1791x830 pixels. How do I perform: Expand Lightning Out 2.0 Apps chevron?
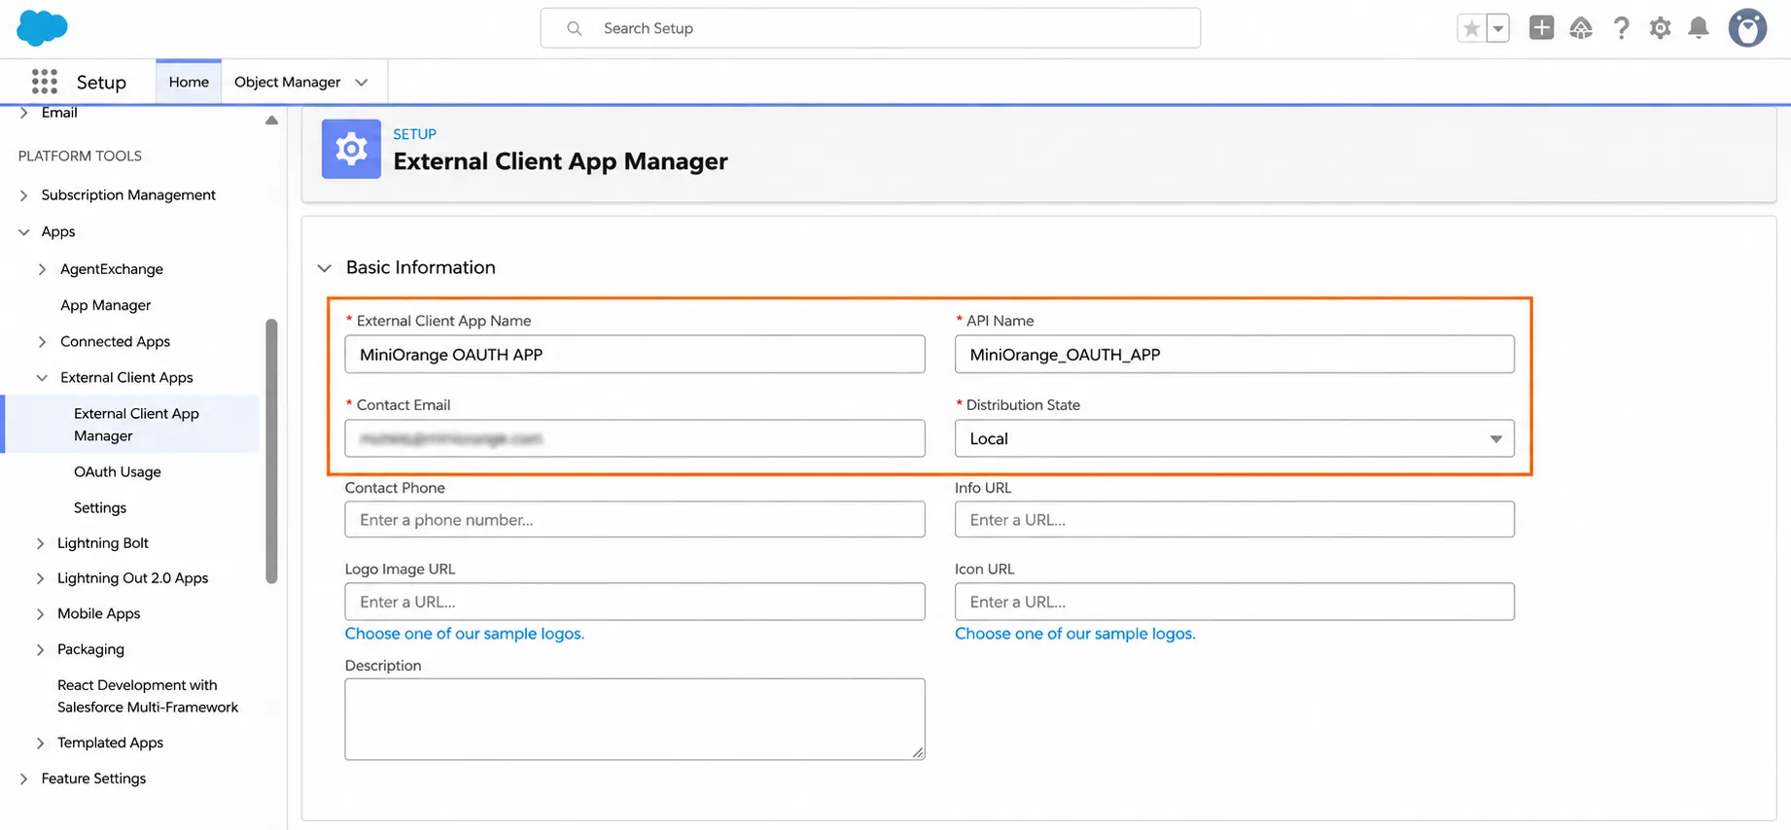click(x=40, y=578)
